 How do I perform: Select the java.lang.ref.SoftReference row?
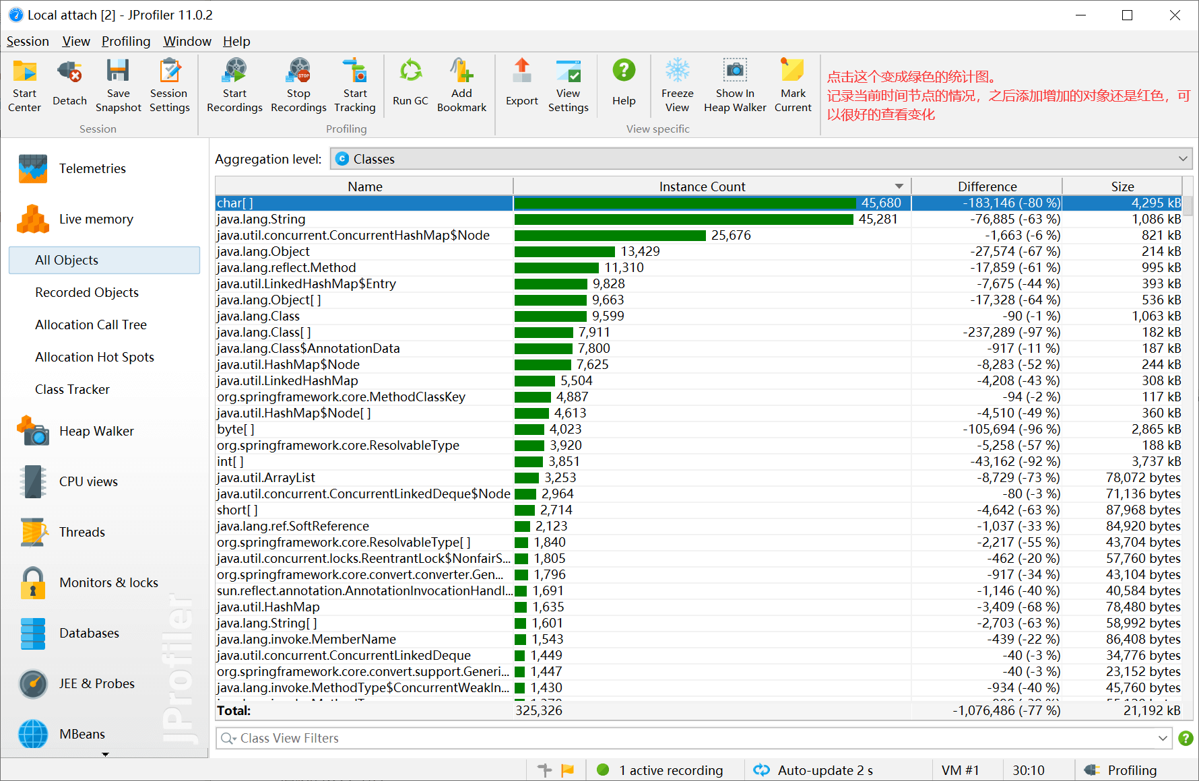pos(699,526)
